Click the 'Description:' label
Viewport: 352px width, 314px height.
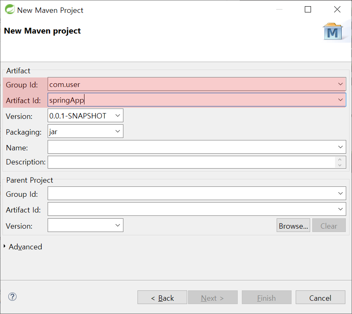tap(26, 162)
